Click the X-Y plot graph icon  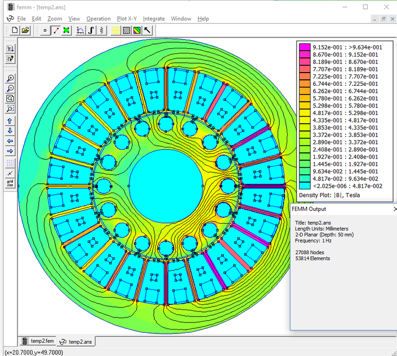[x=81, y=30]
